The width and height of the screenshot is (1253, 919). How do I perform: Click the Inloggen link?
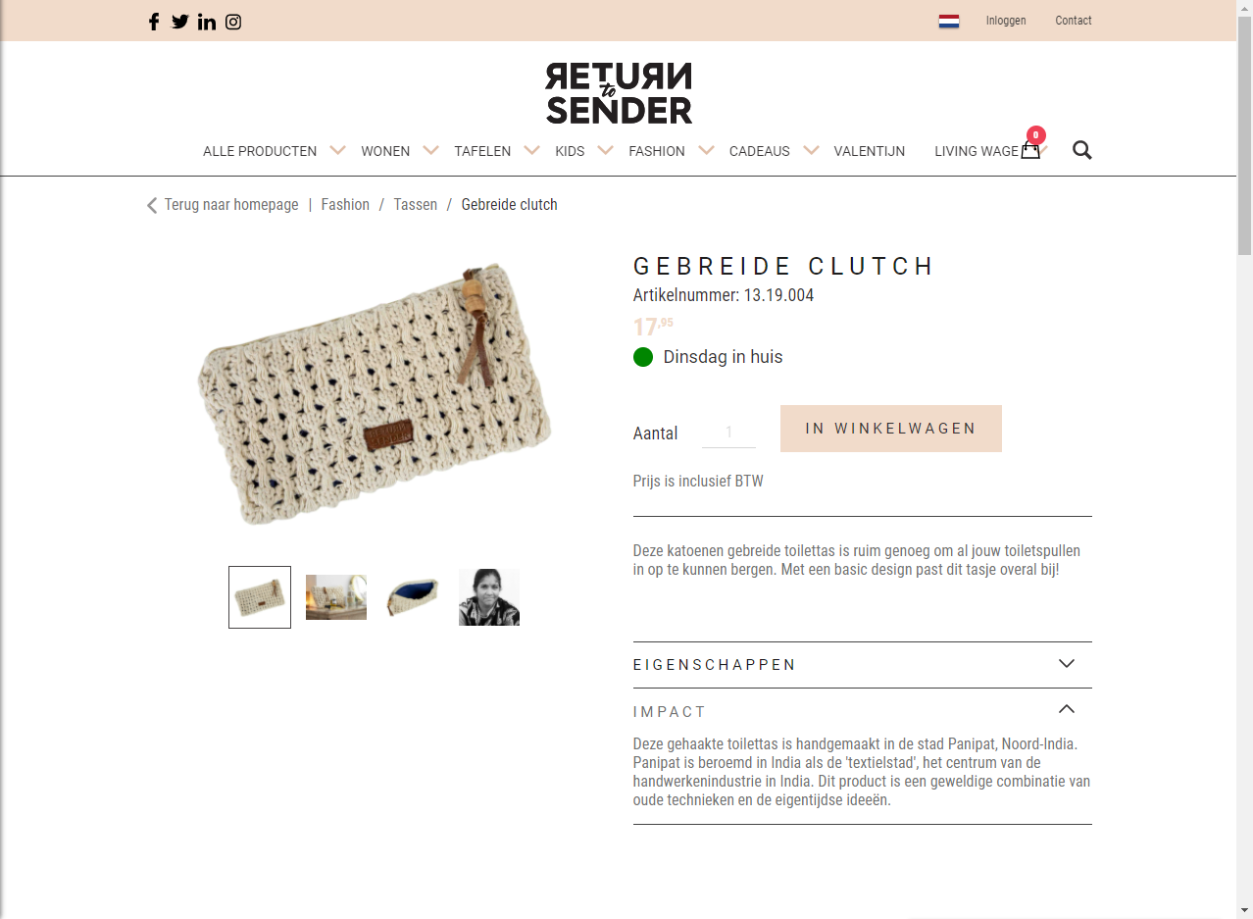pyautogui.click(x=1006, y=21)
